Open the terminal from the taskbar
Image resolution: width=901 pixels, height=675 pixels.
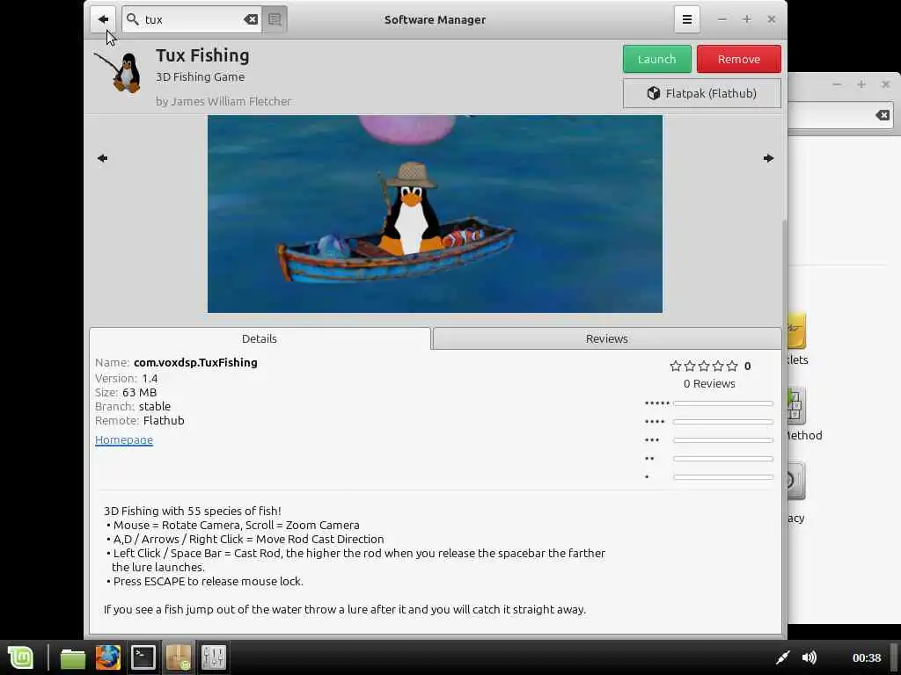[x=143, y=657]
